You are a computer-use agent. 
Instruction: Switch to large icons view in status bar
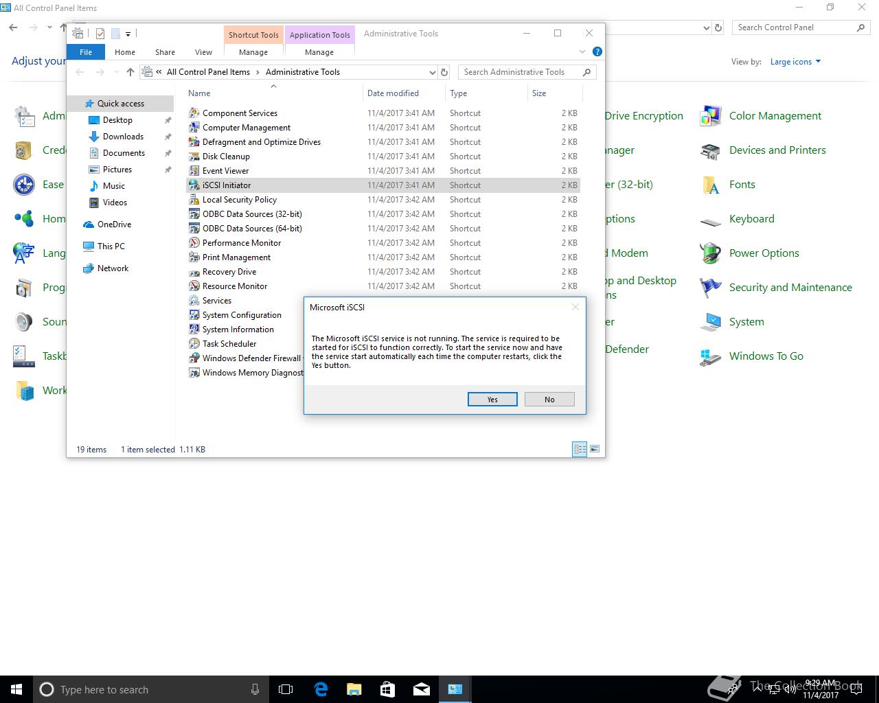click(x=595, y=449)
